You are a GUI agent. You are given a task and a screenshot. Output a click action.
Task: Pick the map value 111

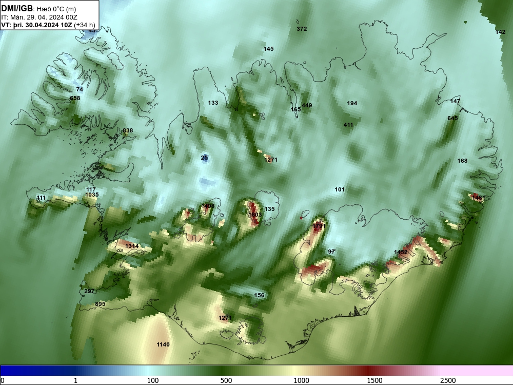(41, 198)
